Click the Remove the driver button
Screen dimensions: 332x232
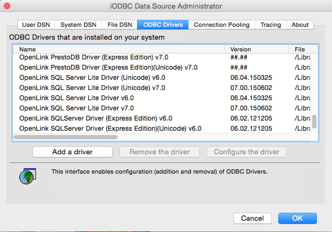(x=160, y=152)
